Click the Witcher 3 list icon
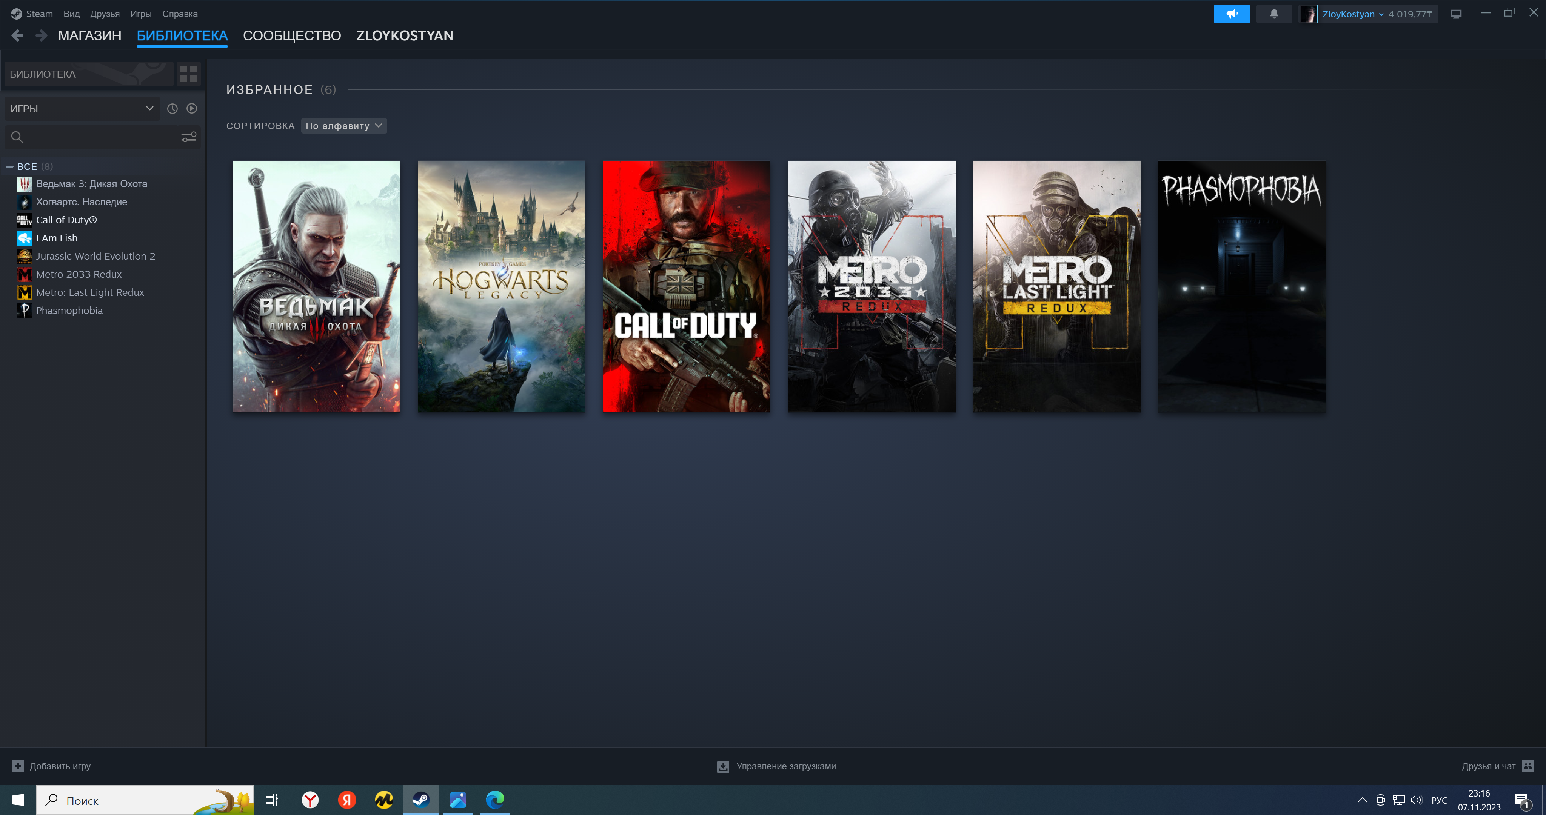The height and width of the screenshot is (815, 1546). point(25,184)
